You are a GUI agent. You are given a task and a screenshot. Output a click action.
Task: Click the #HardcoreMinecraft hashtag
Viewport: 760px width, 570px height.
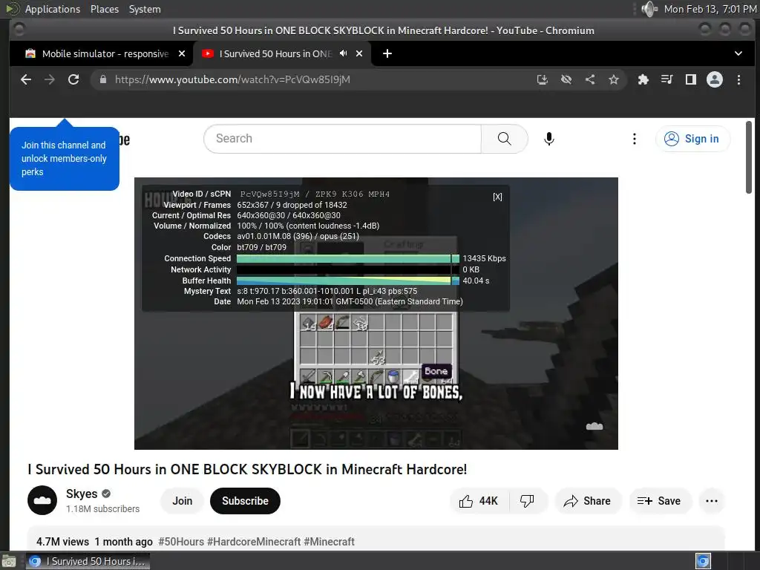254,541
